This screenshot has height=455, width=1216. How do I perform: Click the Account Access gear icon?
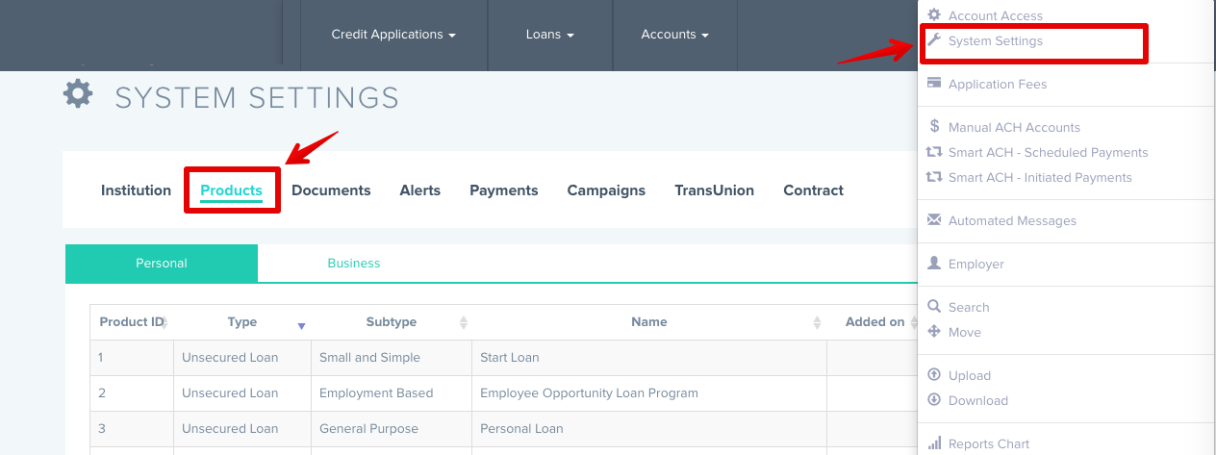click(934, 15)
